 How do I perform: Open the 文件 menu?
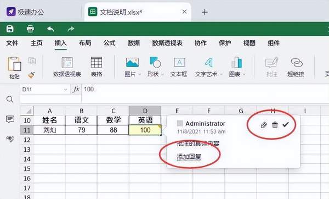12,43
